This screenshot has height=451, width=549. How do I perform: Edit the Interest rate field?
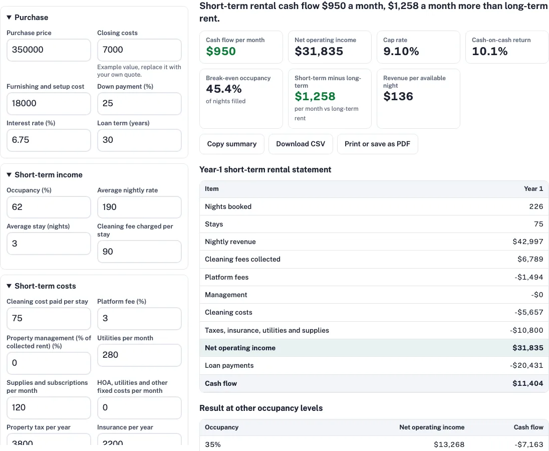pyautogui.click(x=49, y=140)
